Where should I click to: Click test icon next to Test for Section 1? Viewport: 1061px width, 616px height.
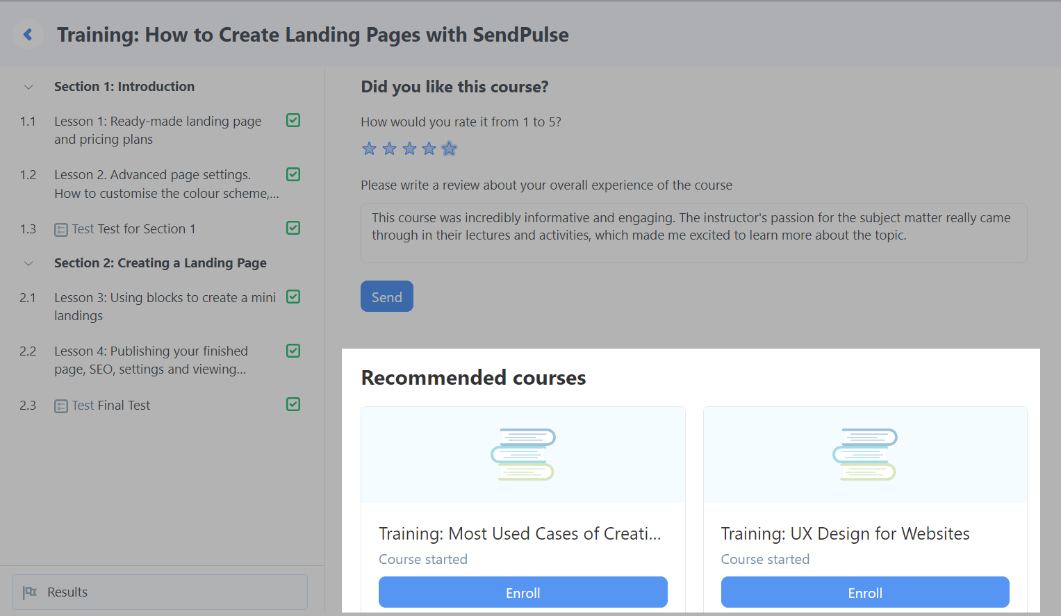coord(61,230)
